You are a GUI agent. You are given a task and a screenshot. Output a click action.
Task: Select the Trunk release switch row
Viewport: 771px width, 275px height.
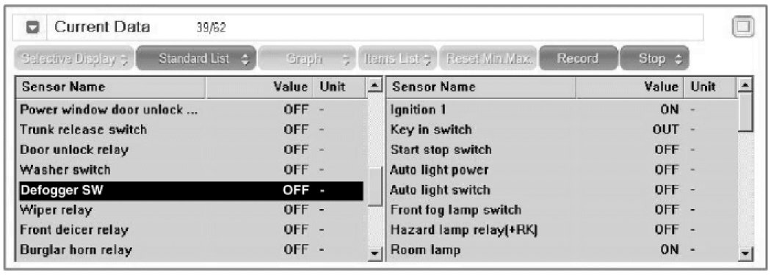191,130
